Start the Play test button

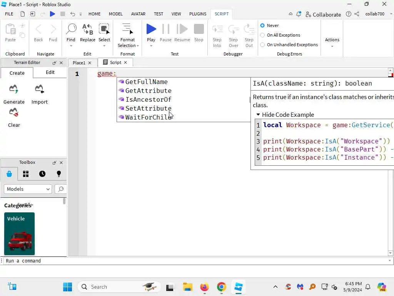151,29
